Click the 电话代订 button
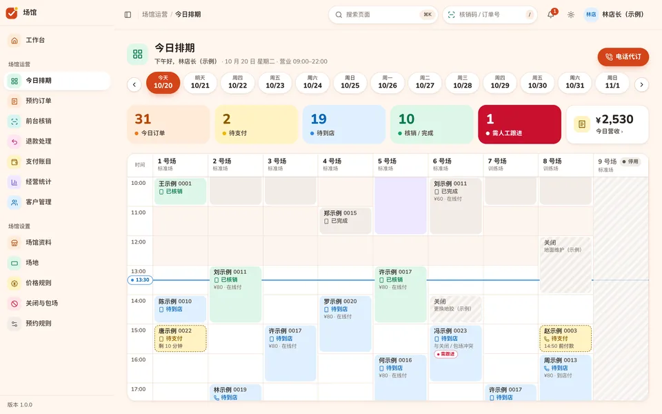 click(623, 57)
